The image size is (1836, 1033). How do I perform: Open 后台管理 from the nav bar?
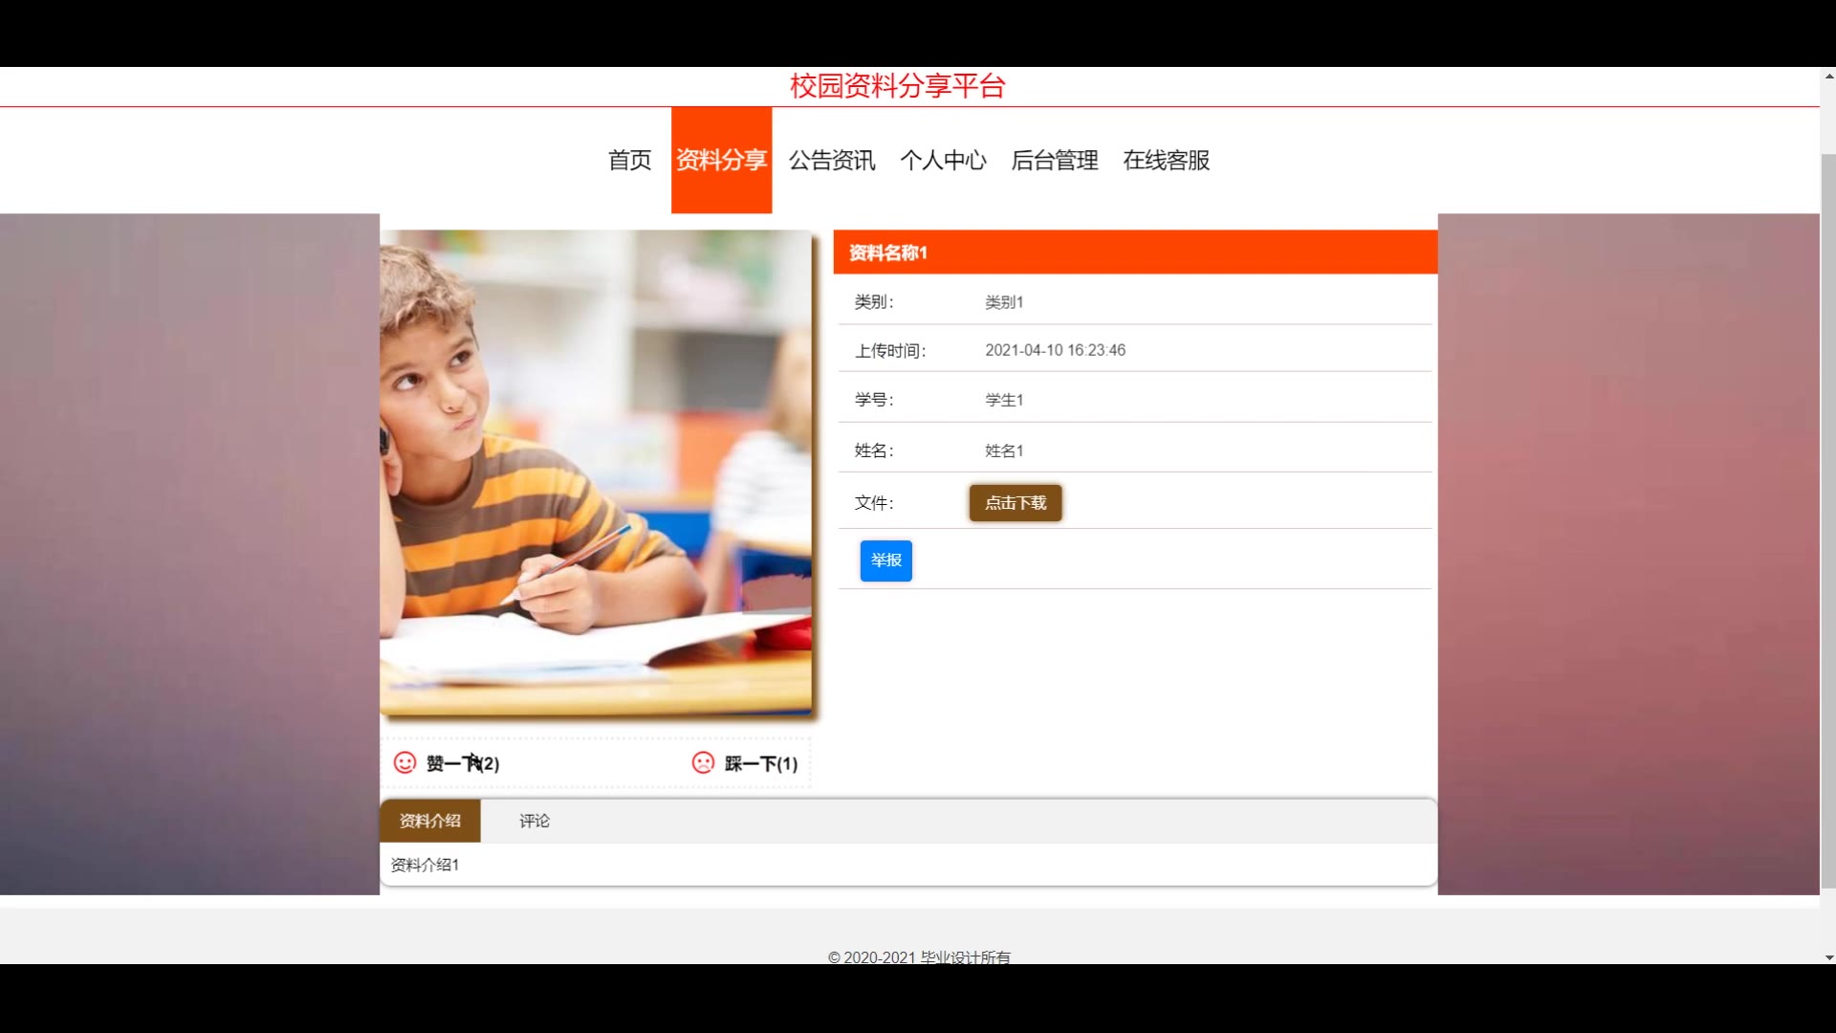tap(1055, 160)
